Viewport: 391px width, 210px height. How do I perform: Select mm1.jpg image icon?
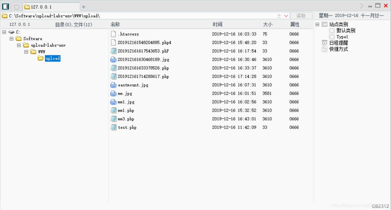(x=113, y=102)
